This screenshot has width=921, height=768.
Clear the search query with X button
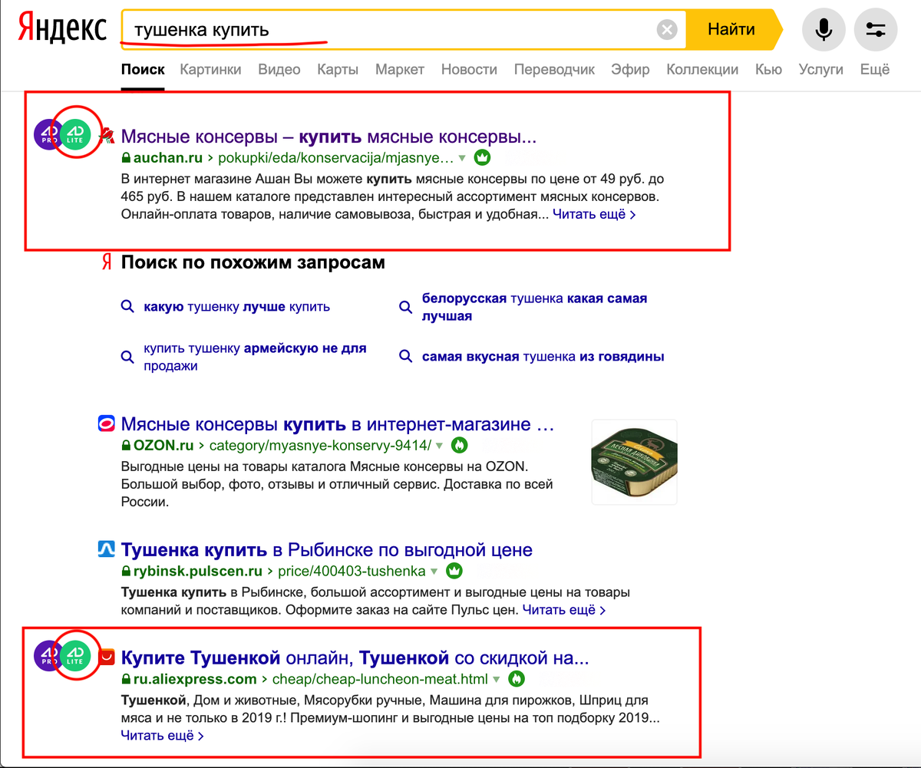point(667,30)
